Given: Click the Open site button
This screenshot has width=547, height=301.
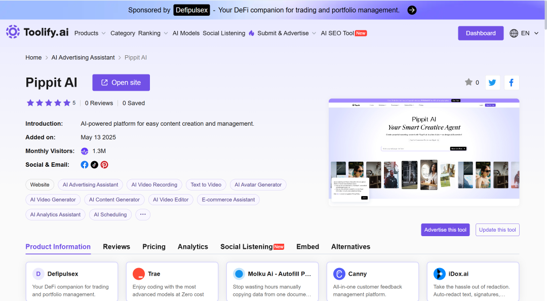Looking at the screenshot, I should (x=121, y=83).
